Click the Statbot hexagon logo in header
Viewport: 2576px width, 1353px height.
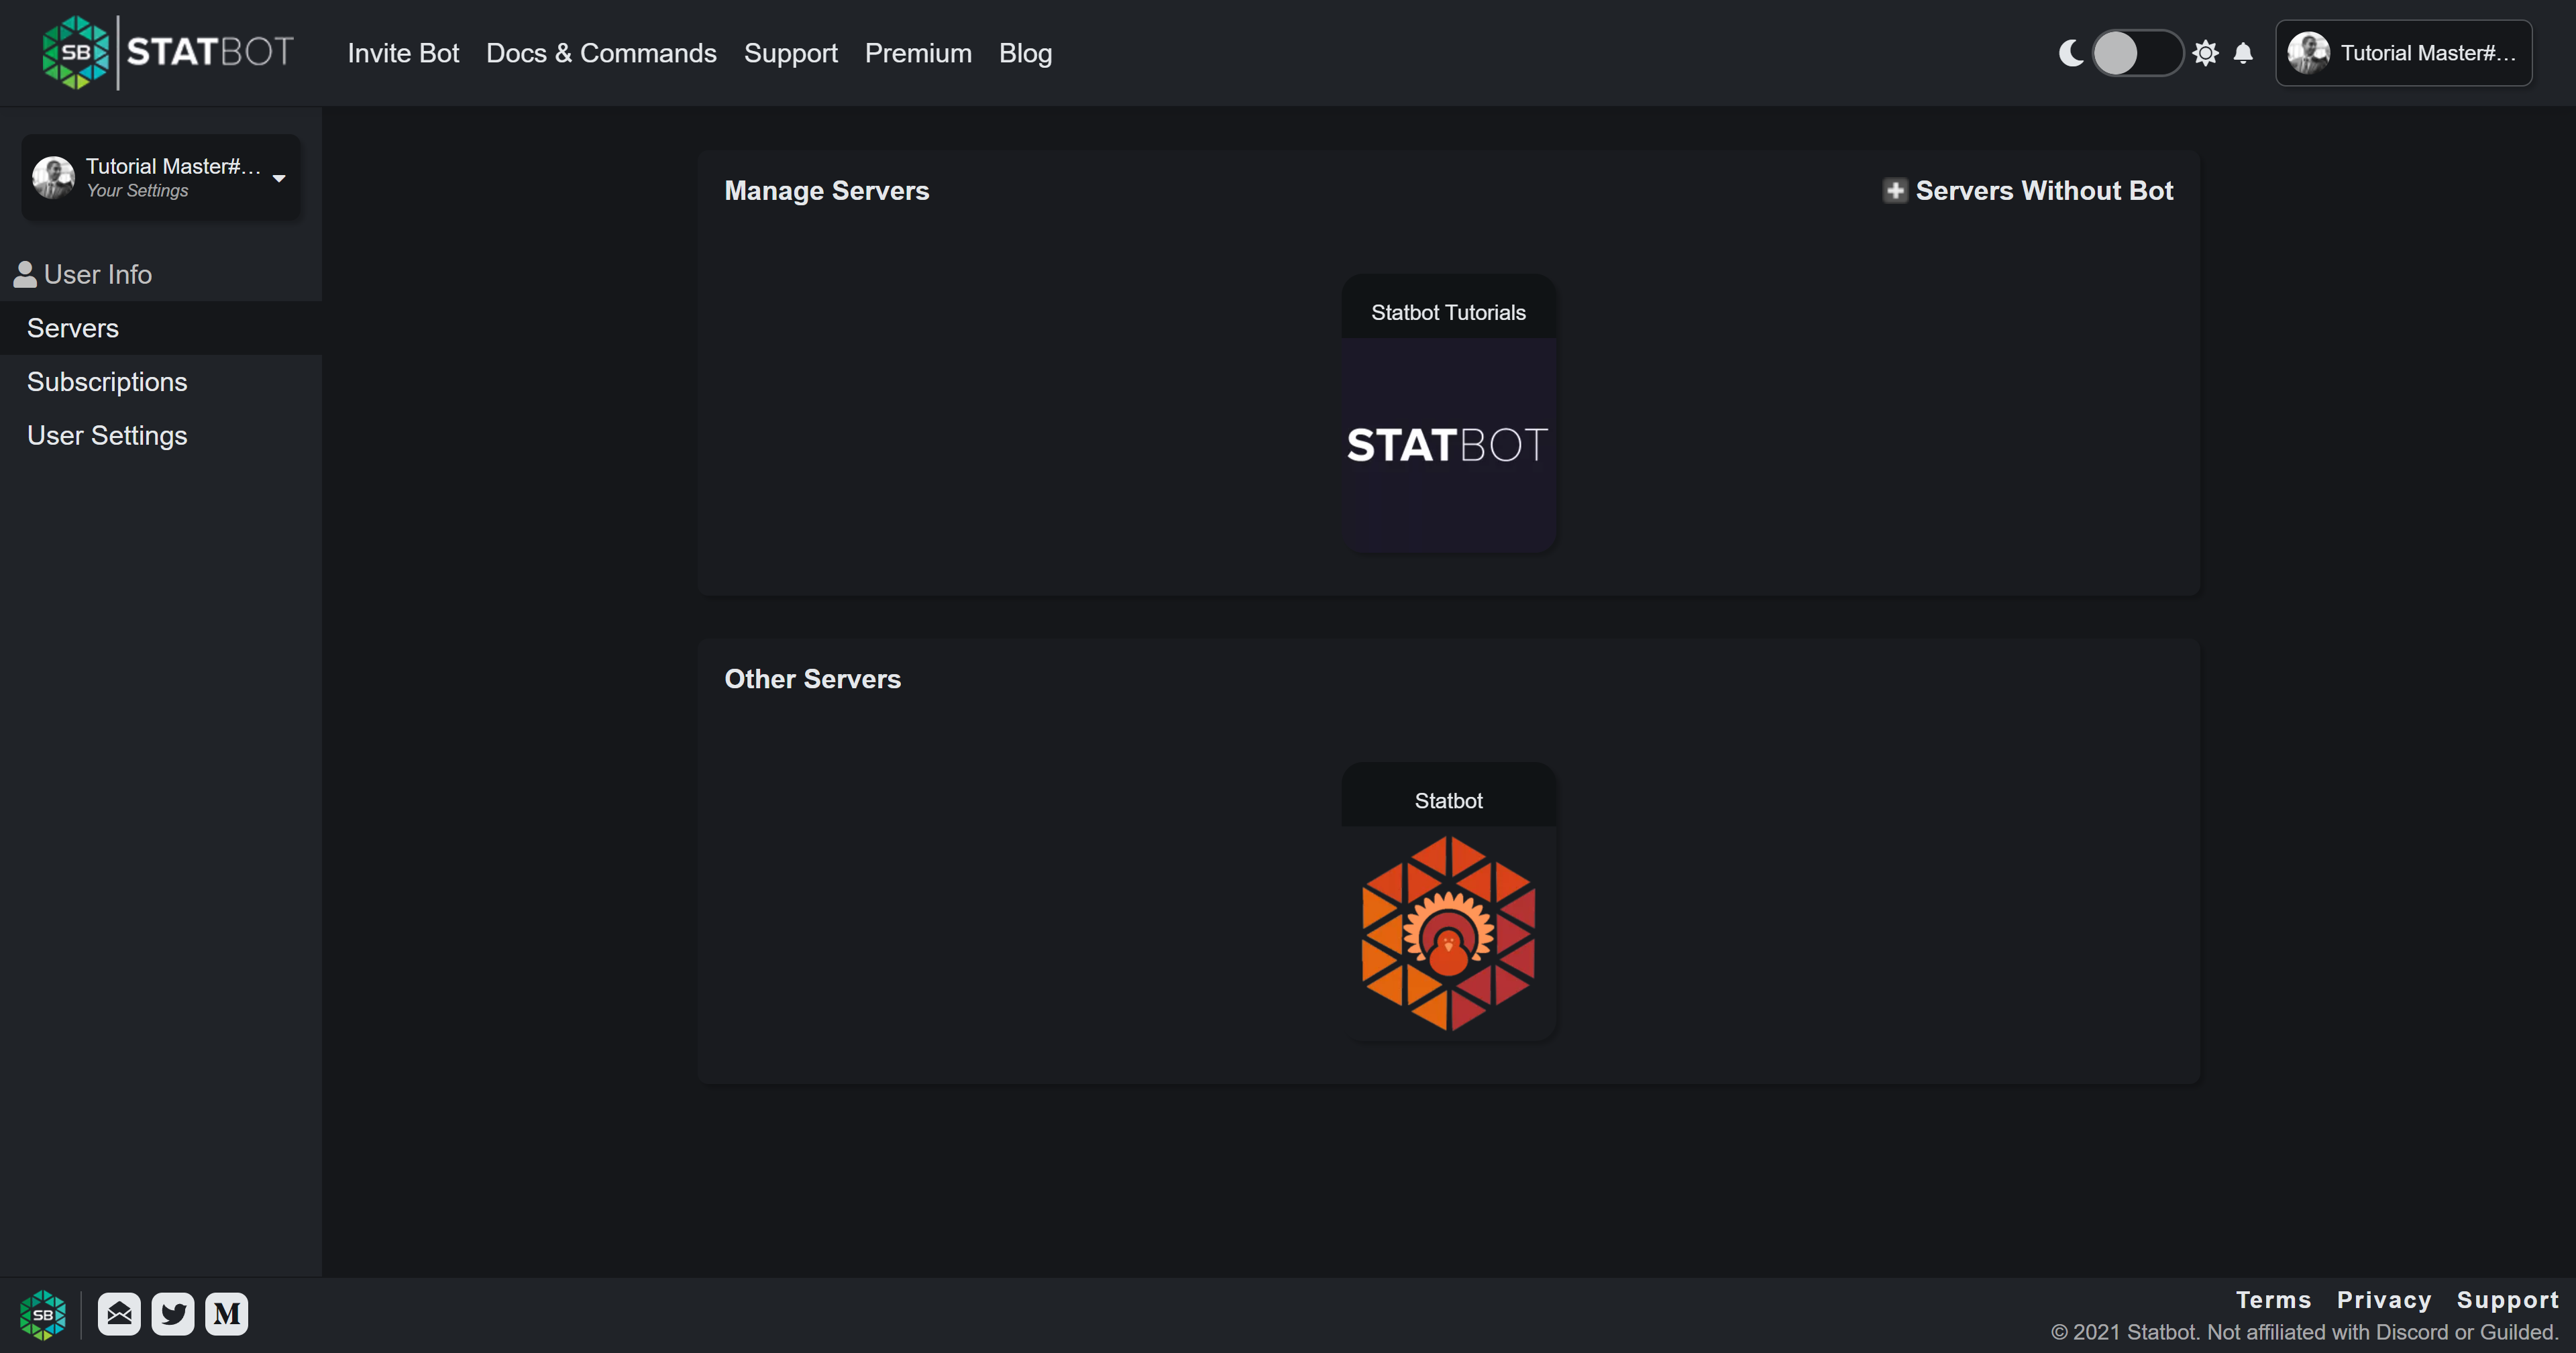point(75,53)
